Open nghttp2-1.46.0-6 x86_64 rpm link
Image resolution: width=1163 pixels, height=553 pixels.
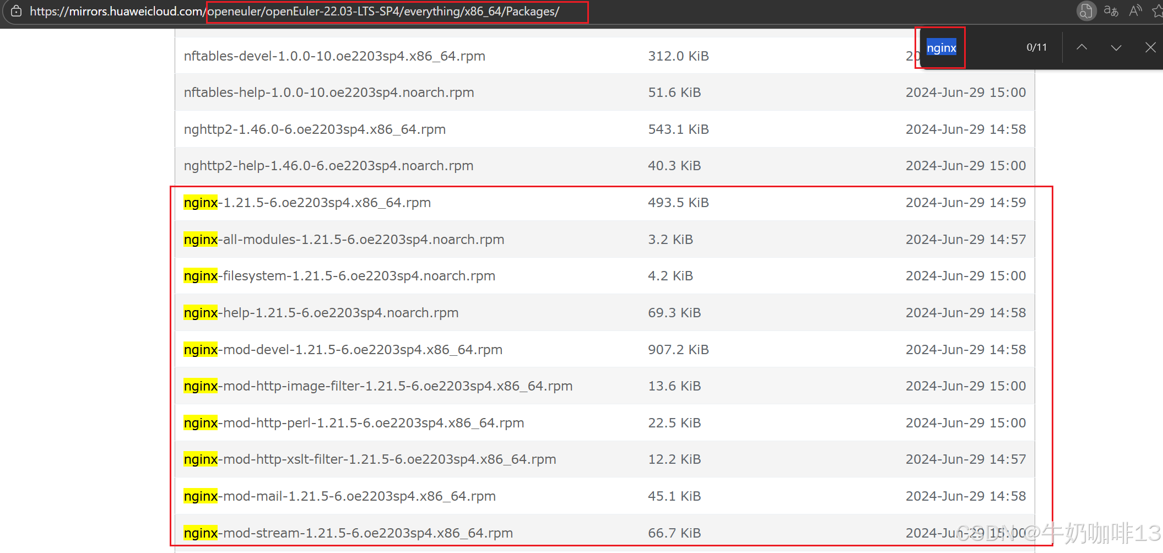click(x=315, y=129)
